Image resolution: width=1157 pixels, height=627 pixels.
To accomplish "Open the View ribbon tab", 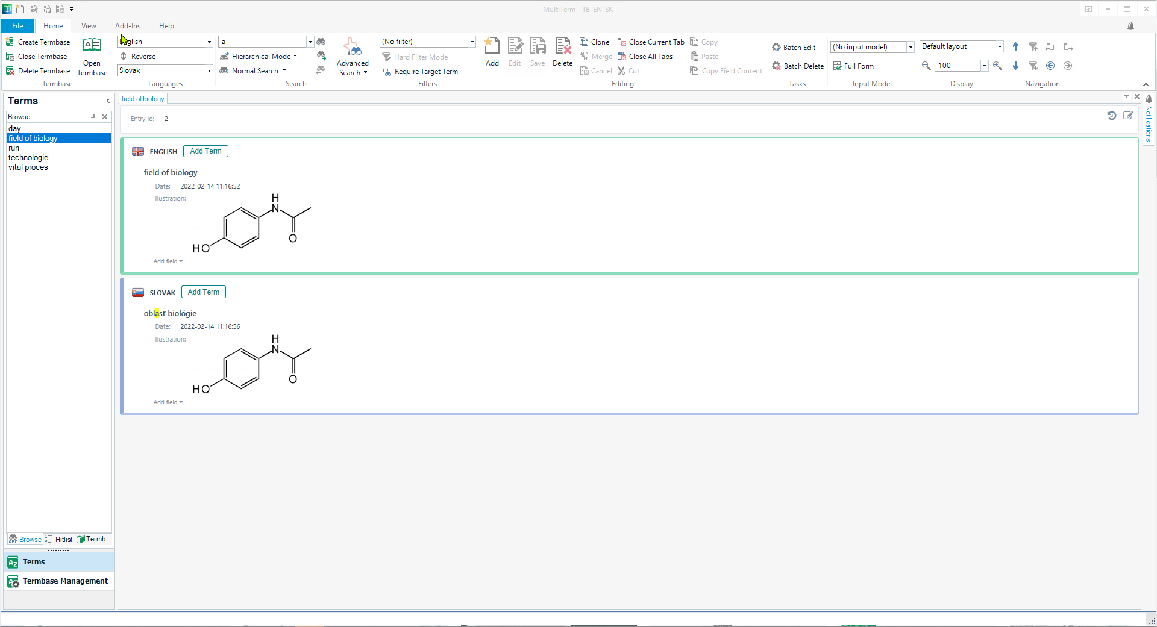I will tap(89, 26).
